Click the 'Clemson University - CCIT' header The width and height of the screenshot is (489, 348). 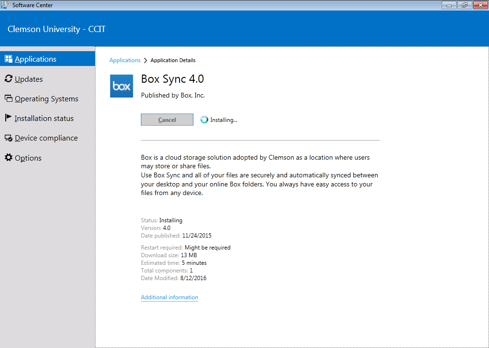point(56,29)
